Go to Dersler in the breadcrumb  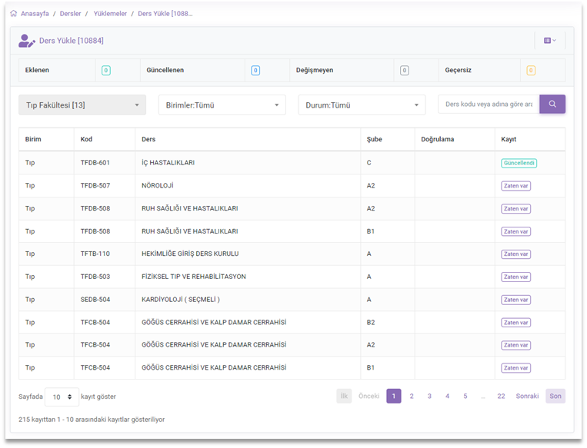pyautogui.click(x=70, y=13)
